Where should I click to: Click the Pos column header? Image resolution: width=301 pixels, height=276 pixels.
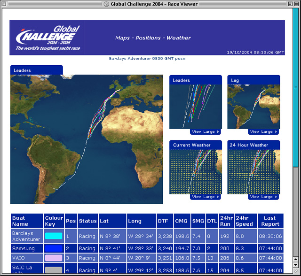point(71,221)
